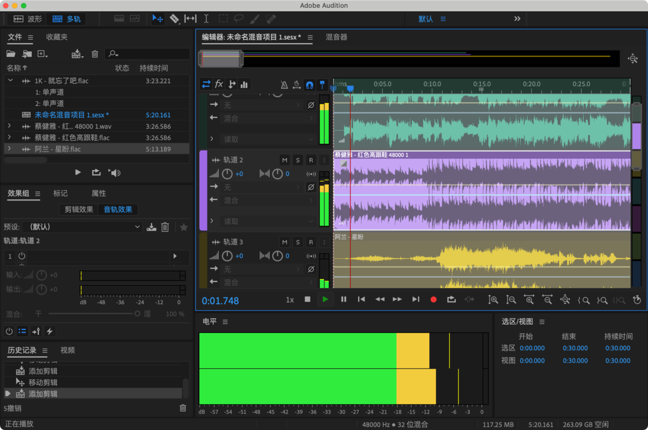Click the autoplay speaker icon in Files panel

pyautogui.click(x=114, y=173)
